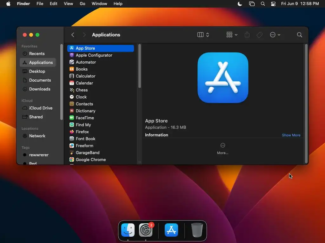This screenshot has height=243, width=325.
Task: Select the Clock app icon
Action: coord(72,97)
